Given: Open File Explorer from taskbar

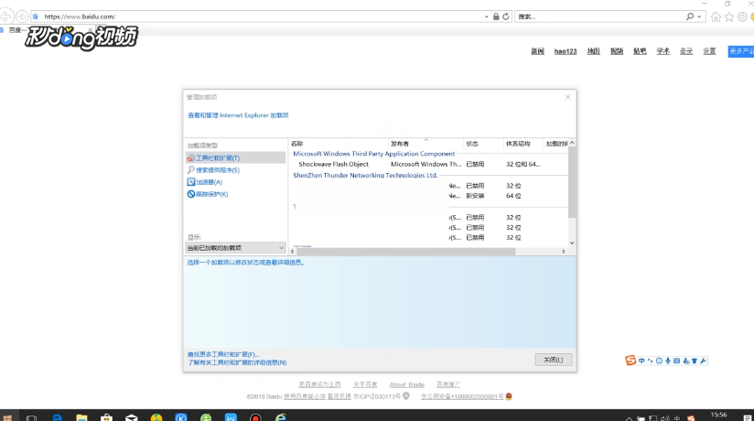Looking at the screenshot, I should [81, 417].
